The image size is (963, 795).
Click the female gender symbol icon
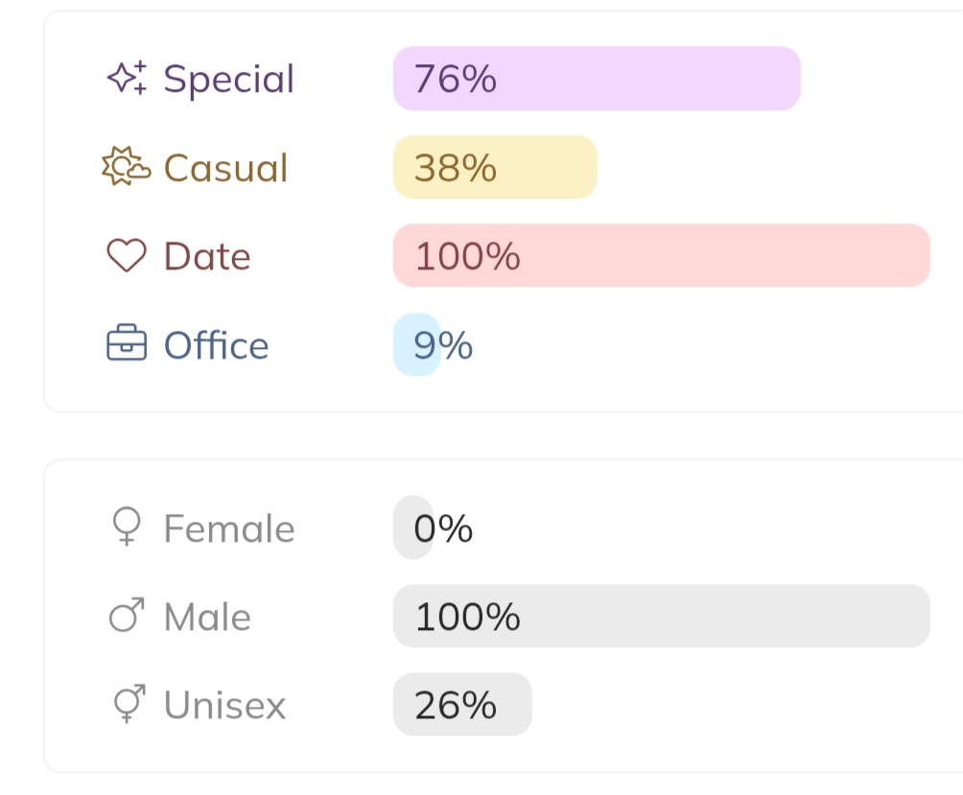coord(127,527)
